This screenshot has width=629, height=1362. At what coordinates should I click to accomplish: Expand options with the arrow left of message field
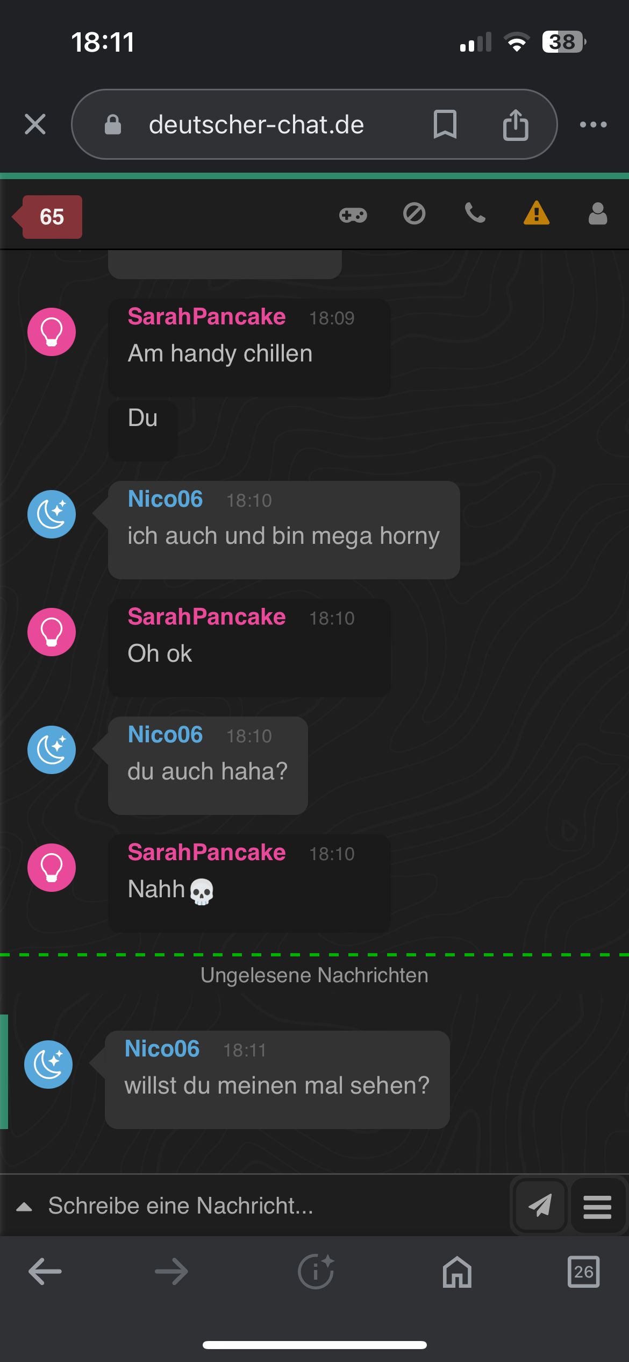[x=24, y=1207]
